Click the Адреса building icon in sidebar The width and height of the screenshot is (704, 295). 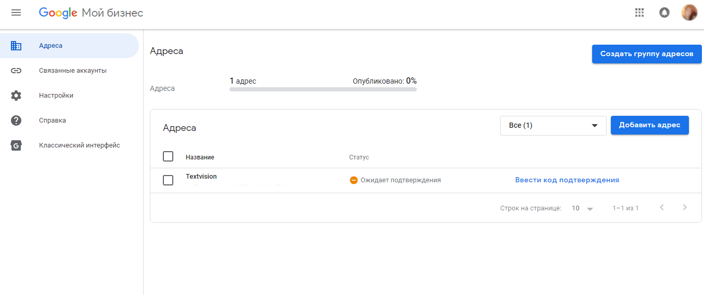(16, 46)
